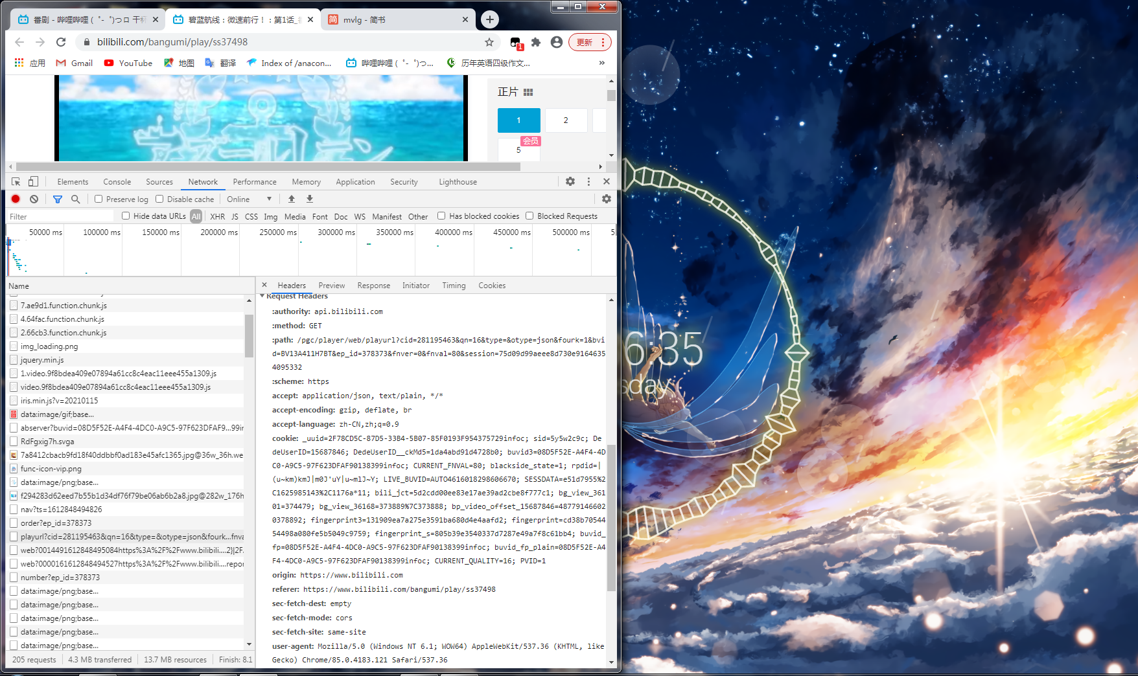Open the Sources panel

point(159,182)
